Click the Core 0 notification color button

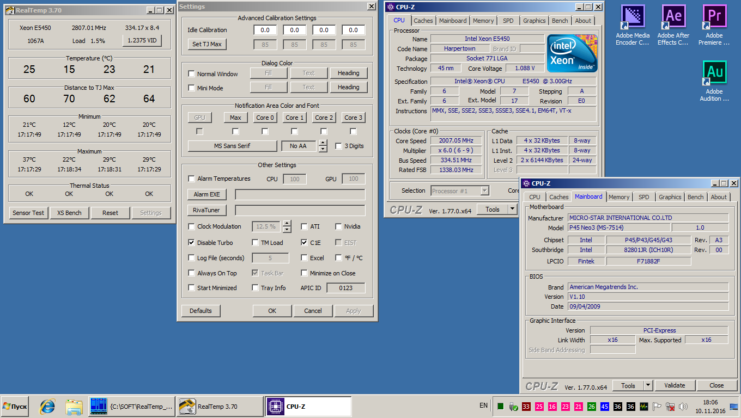[x=265, y=118]
